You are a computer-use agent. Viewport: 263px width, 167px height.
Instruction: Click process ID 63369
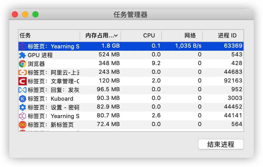233,46
